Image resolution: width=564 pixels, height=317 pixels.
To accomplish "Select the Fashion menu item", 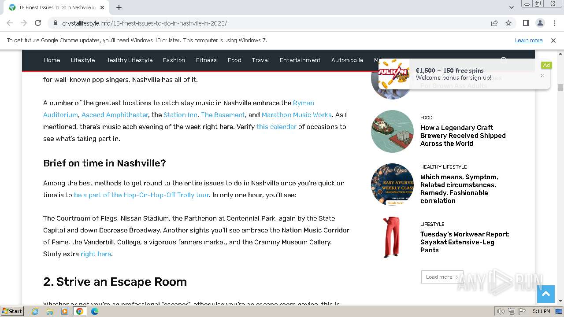I will pos(174,60).
